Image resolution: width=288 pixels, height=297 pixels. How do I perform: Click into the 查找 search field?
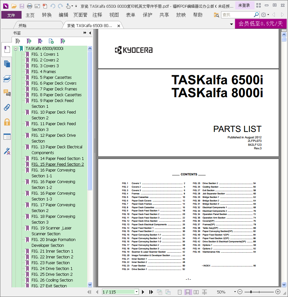(237, 15)
